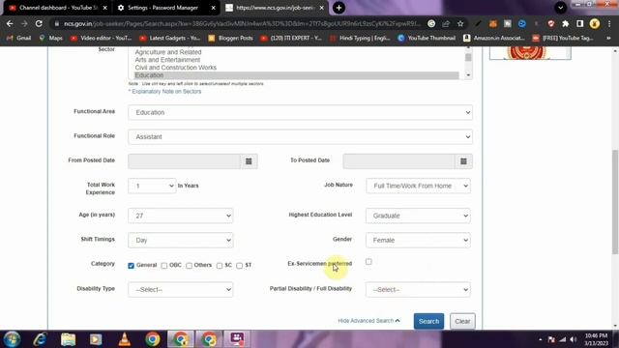Viewport: 619px width, 348px height.
Task: Click the share page icon in address bar
Action: coord(446,23)
